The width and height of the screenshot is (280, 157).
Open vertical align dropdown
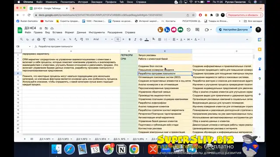coord(182,39)
